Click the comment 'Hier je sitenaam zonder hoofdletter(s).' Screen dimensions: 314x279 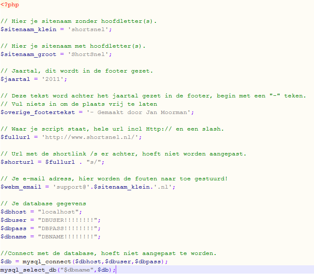click(78, 21)
